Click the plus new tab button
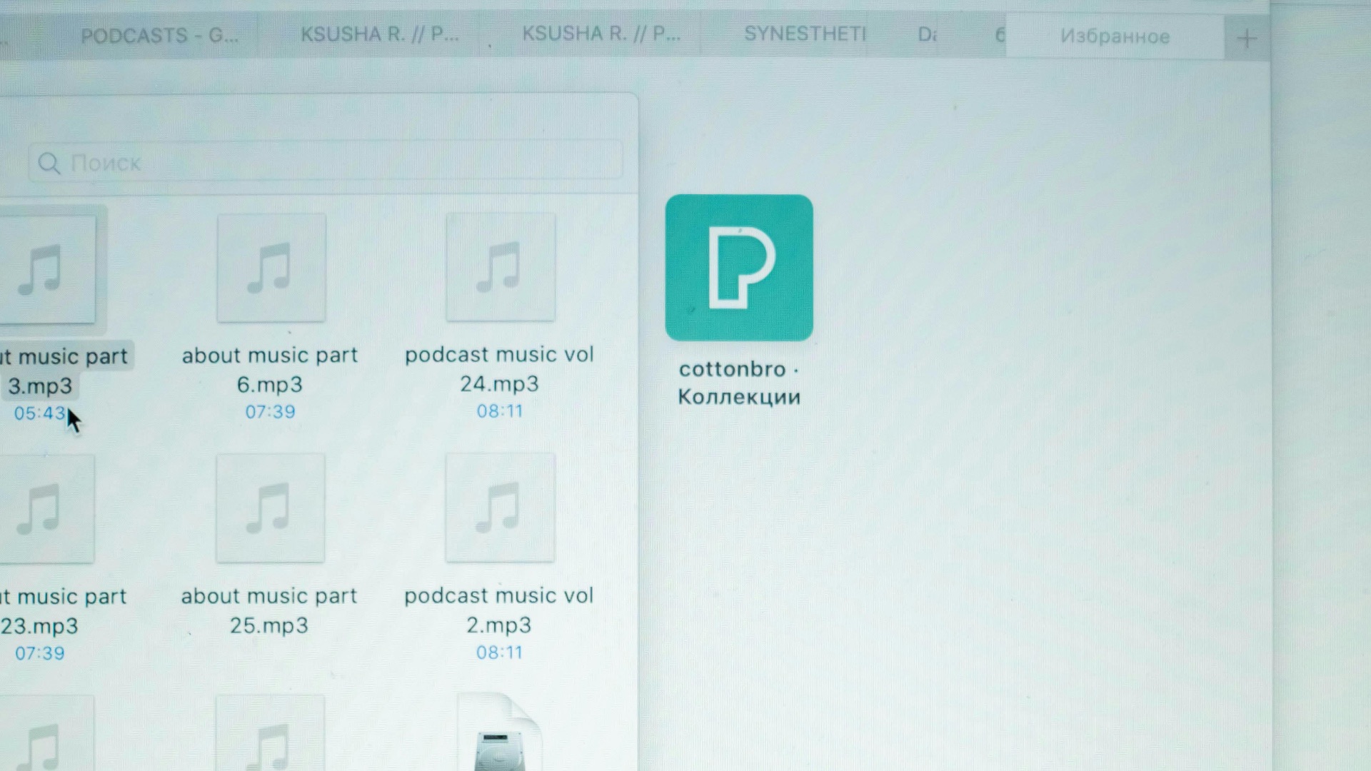The height and width of the screenshot is (771, 1371). [x=1247, y=39]
